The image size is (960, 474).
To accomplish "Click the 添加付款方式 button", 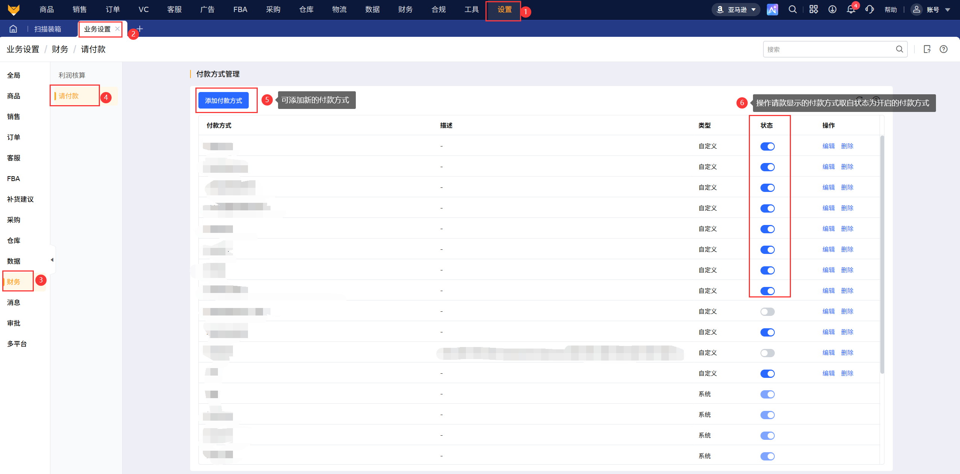I will 224,100.
